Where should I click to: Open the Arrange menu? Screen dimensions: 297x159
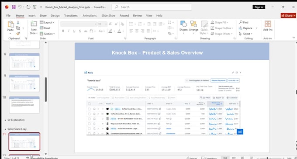193,28
